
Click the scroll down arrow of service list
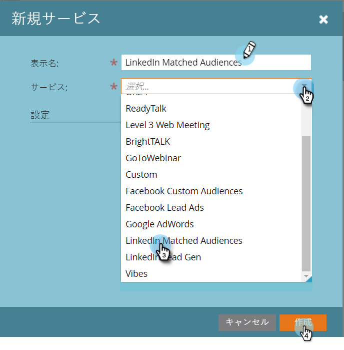(306, 276)
